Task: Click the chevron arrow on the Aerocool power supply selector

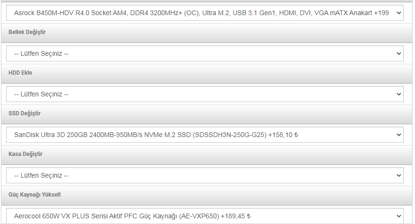Action: (397, 216)
